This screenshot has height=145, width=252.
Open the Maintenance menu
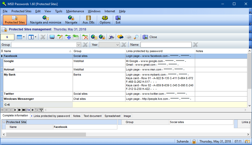(x=75, y=11)
